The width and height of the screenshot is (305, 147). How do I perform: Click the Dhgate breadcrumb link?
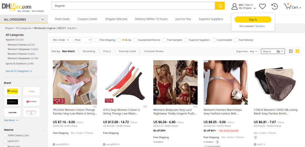[x=9, y=28]
